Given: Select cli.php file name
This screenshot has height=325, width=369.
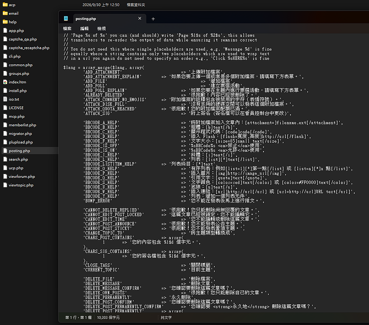Looking at the screenshot, I should [x=15, y=56].
